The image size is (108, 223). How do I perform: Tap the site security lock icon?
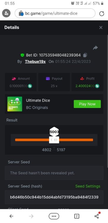coord(21,13)
